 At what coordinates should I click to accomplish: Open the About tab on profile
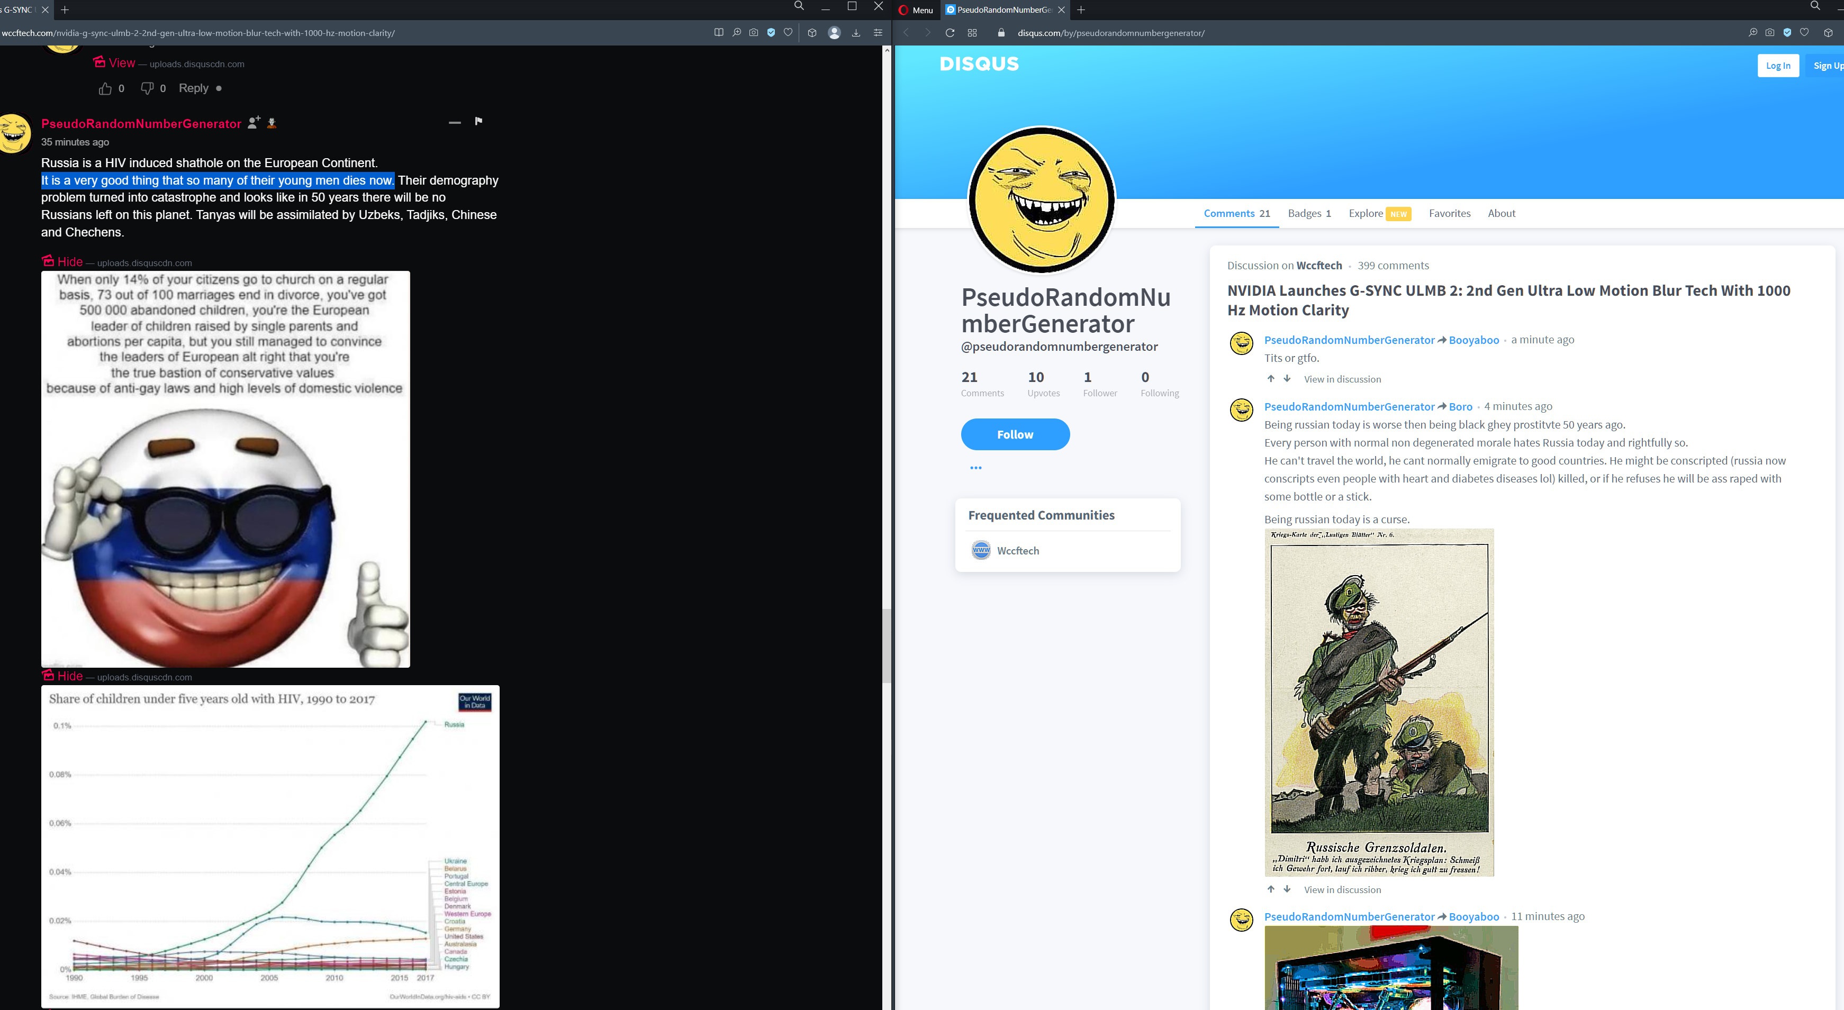(x=1501, y=213)
